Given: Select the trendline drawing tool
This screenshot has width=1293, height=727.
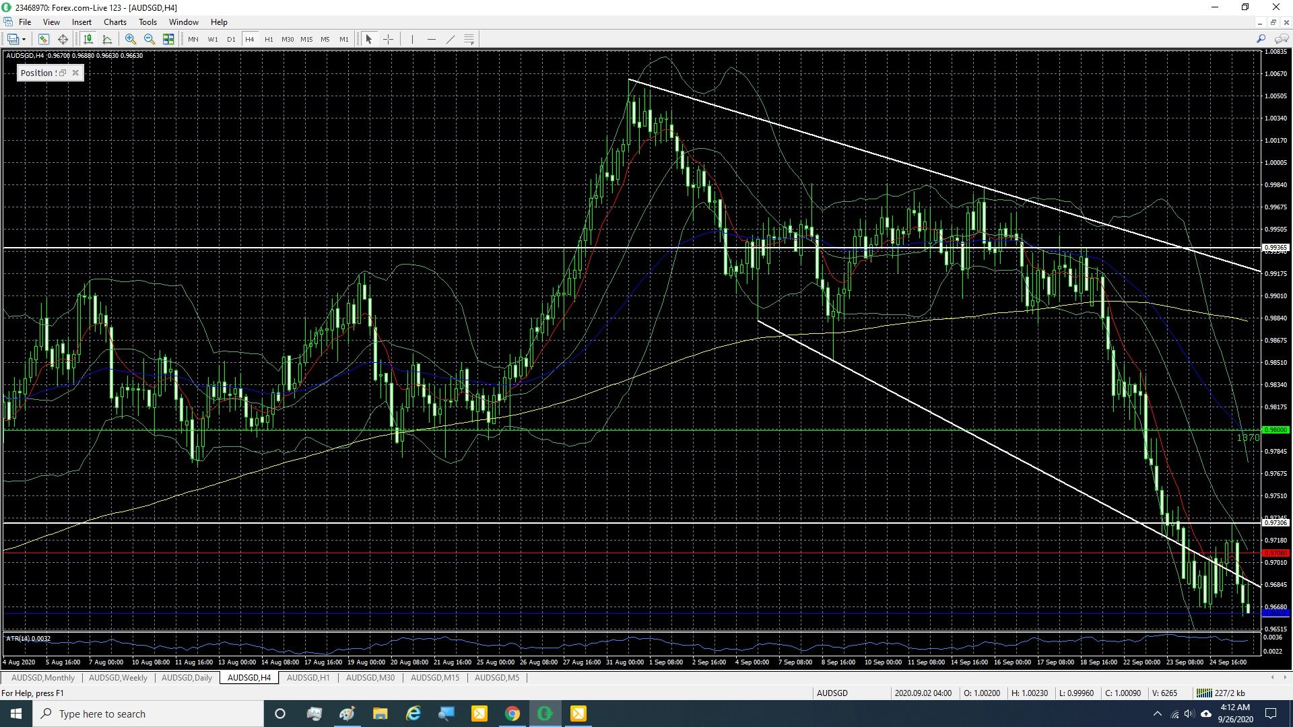Looking at the screenshot, I should [x=451, y=39].
